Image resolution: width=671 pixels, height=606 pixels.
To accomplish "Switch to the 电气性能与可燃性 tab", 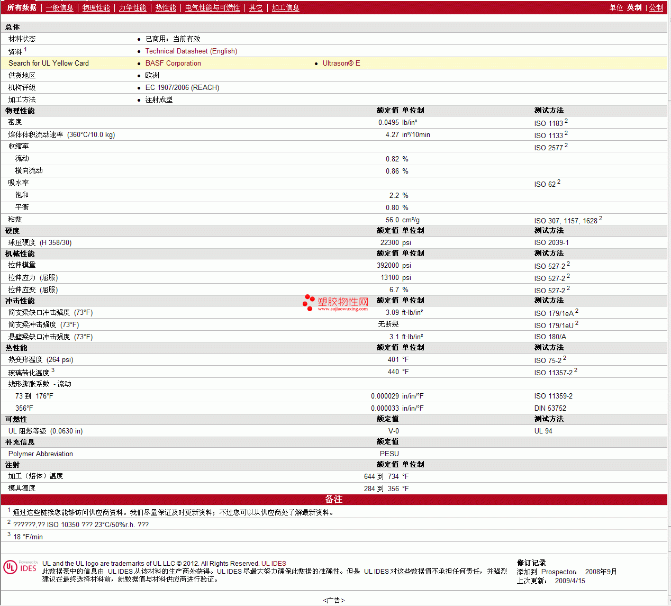I will tap(213, 7).
